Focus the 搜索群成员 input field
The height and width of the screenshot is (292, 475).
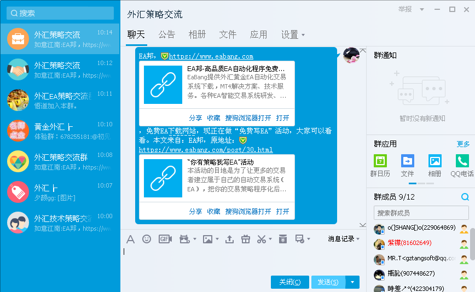tap(421, 213)
